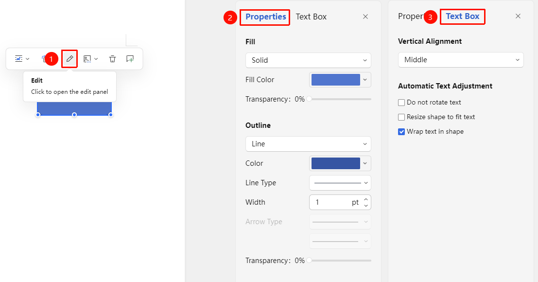Click the Fill Transparency slider handle

coord(309,99)
